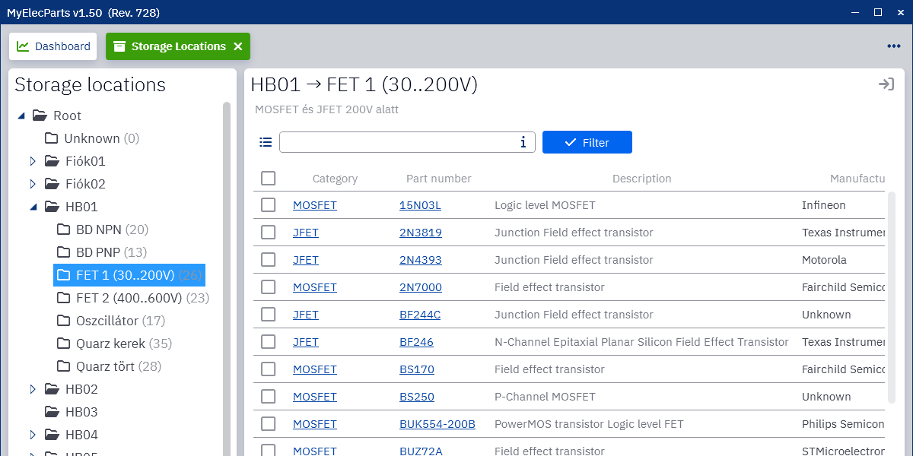This screenshot has height=456, width=913.
Task: Click the storage tree vertical scrollbar
Action: (226, 266)
